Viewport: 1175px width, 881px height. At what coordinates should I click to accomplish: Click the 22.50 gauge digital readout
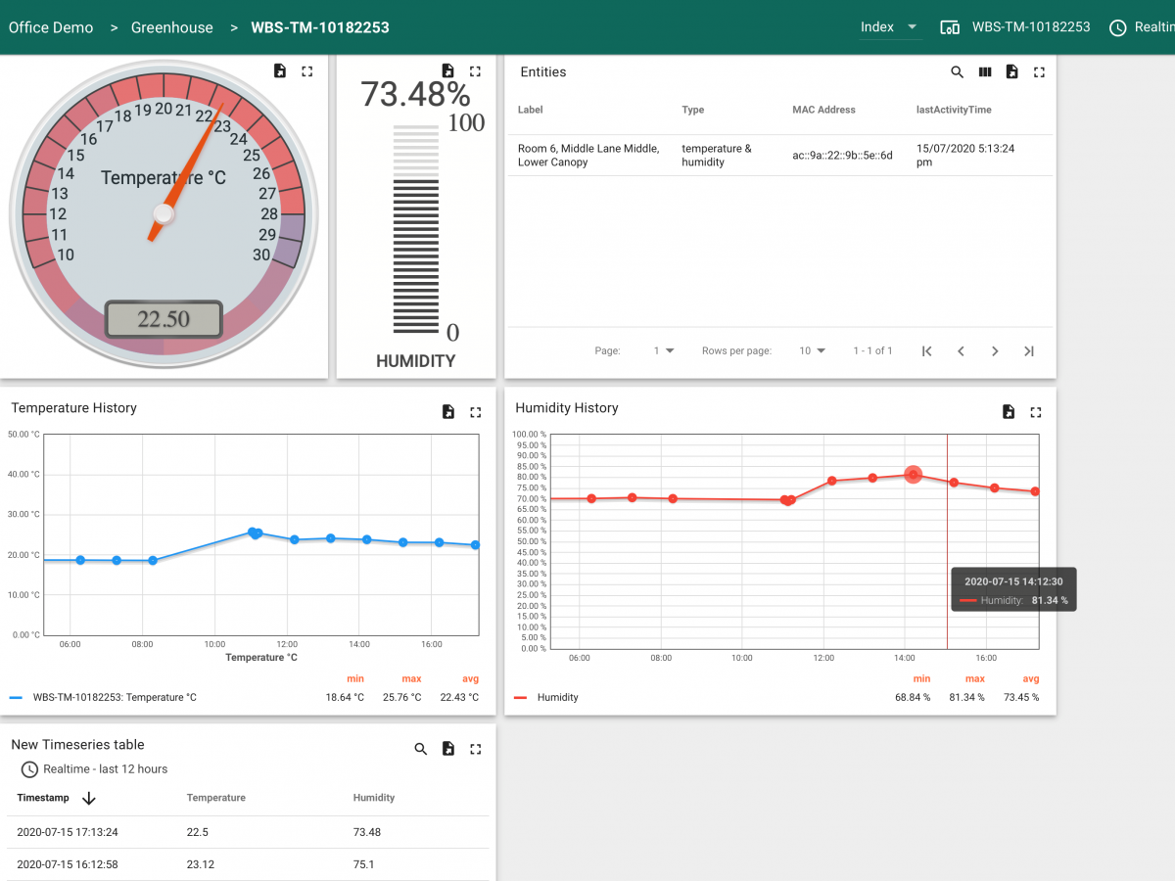pyautogui.click(x=164, y=319)
